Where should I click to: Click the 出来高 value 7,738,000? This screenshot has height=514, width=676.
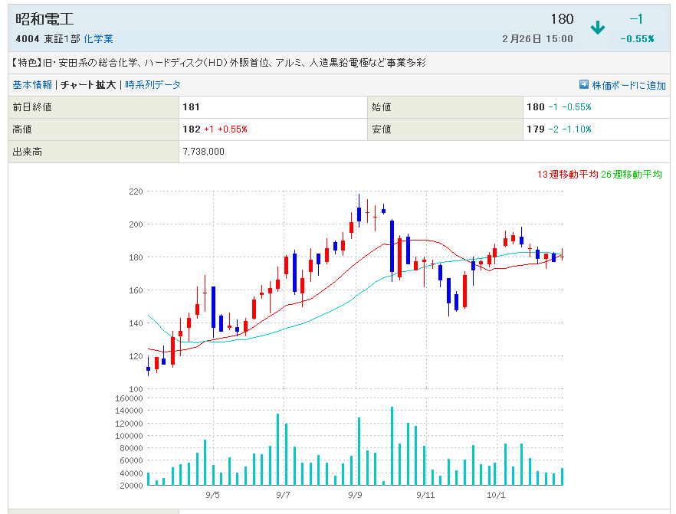tap(203, 152)
